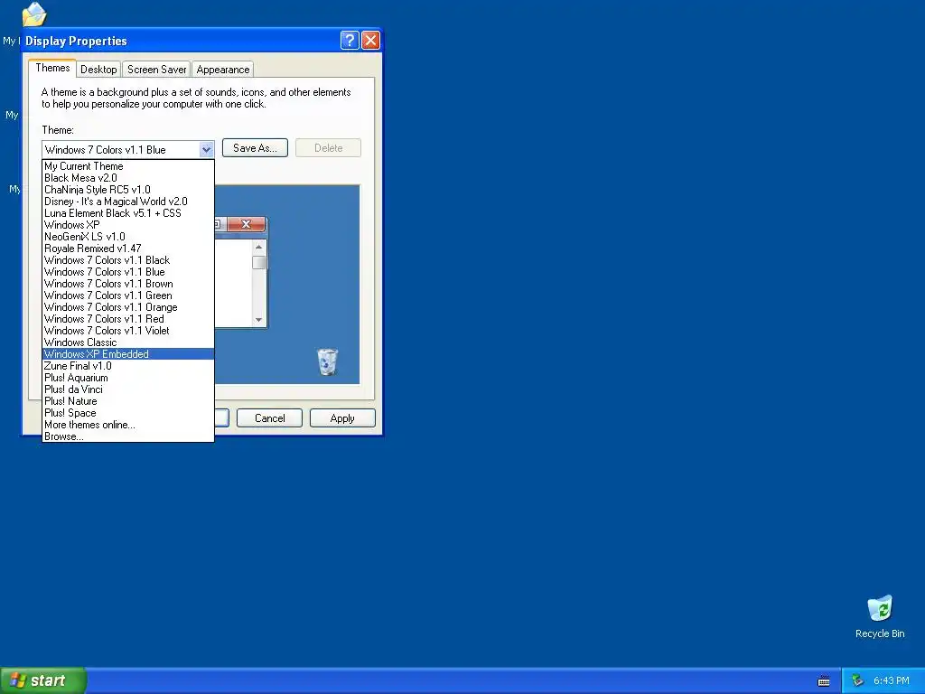
Task: Click the Recycle Bin in the theme preview
Action: click(327, 361)
